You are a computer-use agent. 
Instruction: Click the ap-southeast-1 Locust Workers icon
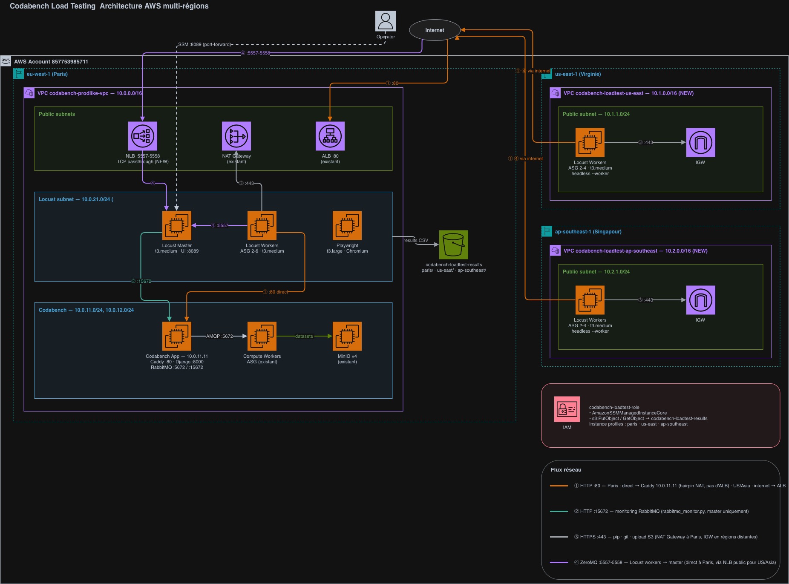pyautogui.click(x=590, y=300)
